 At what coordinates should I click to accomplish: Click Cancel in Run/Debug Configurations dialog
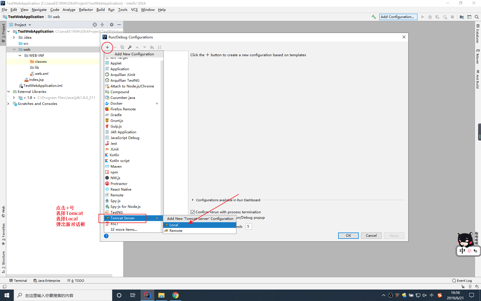click(371, 236)
